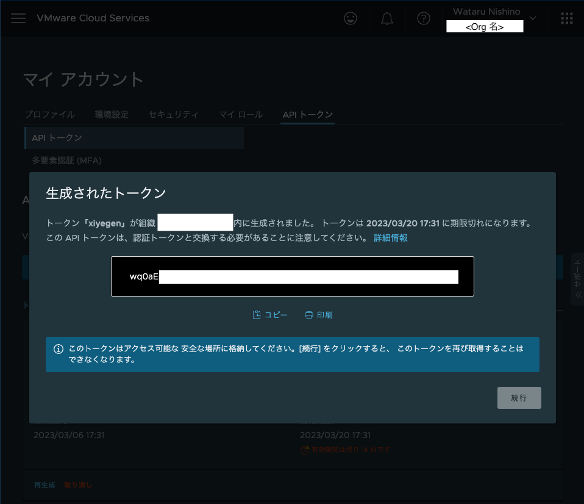The image size is (584, 504).
Task: Open the notifications bell
Action: (386, 18)
